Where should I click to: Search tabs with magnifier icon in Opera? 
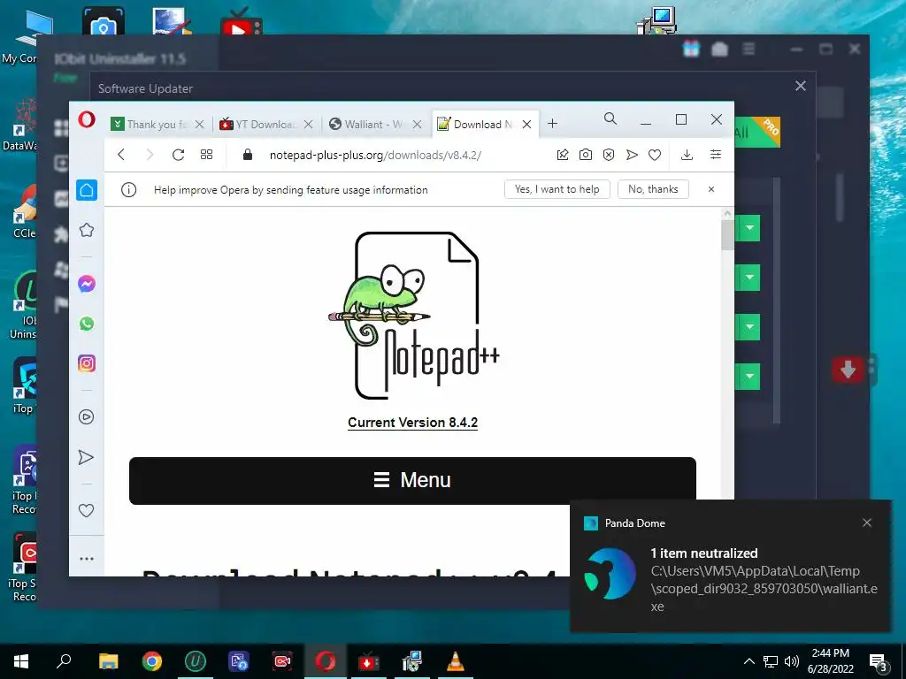(610, 119)
